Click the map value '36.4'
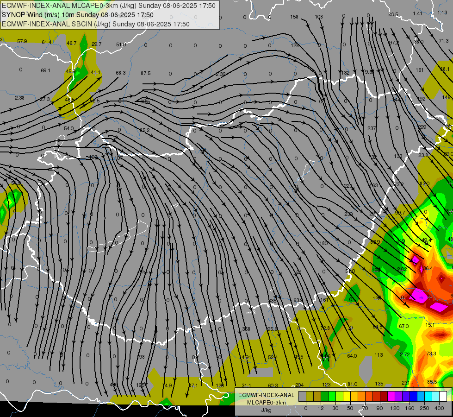453x417 pixels. [x=428, y=269]
